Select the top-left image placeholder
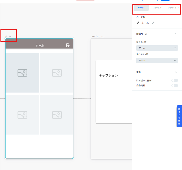The height and width of the screenshot is (170, 182). click(22, 73)
